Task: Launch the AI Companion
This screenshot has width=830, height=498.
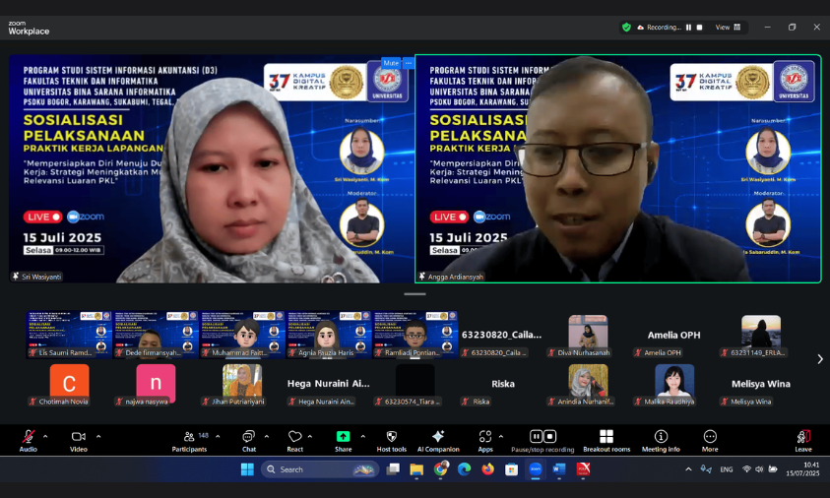Action: (438, 440)
